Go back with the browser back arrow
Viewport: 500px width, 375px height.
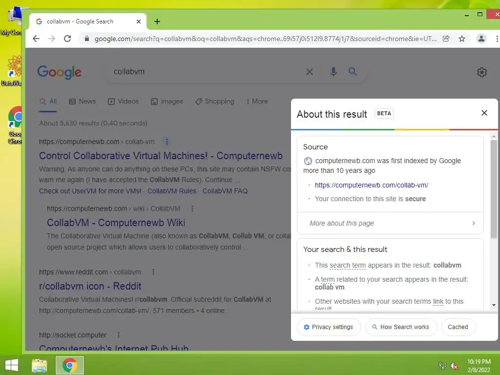36,39
